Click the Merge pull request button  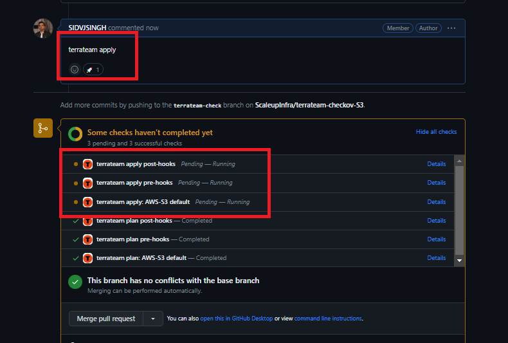[x=106, y=319]
